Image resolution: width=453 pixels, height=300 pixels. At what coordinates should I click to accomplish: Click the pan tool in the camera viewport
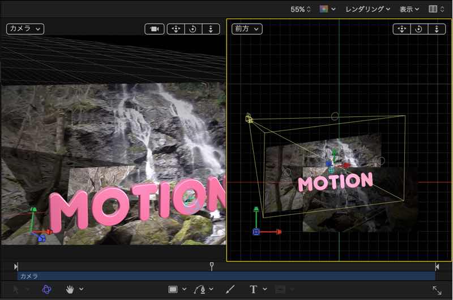click(176, 29)
